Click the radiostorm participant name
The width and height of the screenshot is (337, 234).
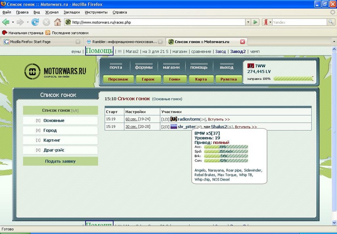tap(188, 119)
